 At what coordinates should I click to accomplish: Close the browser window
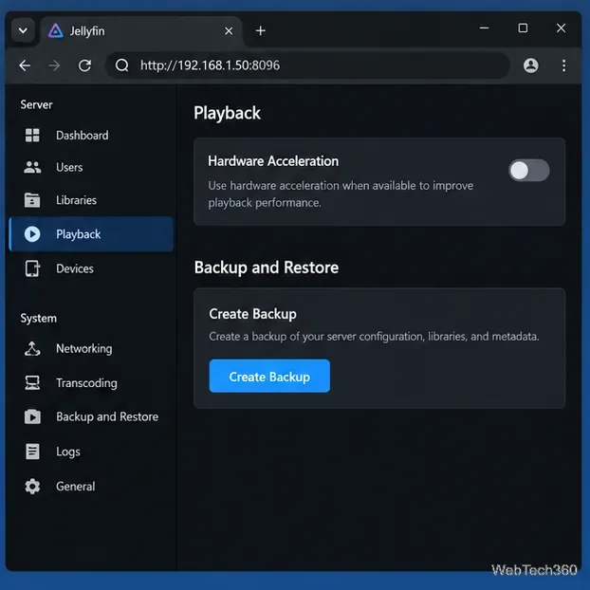click(561, 28)
